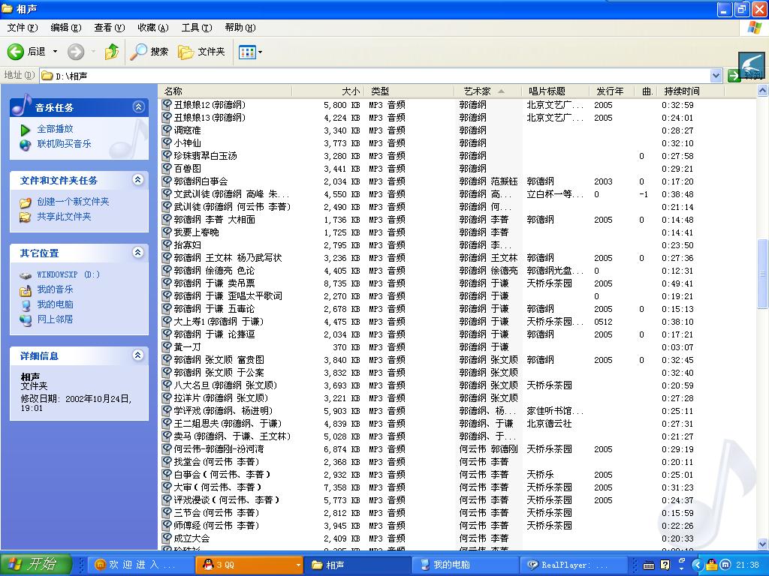This screenshot has height=576, width=769.
Task: Collapse the 详细信息 panel
Action: (x=138, y=355)
